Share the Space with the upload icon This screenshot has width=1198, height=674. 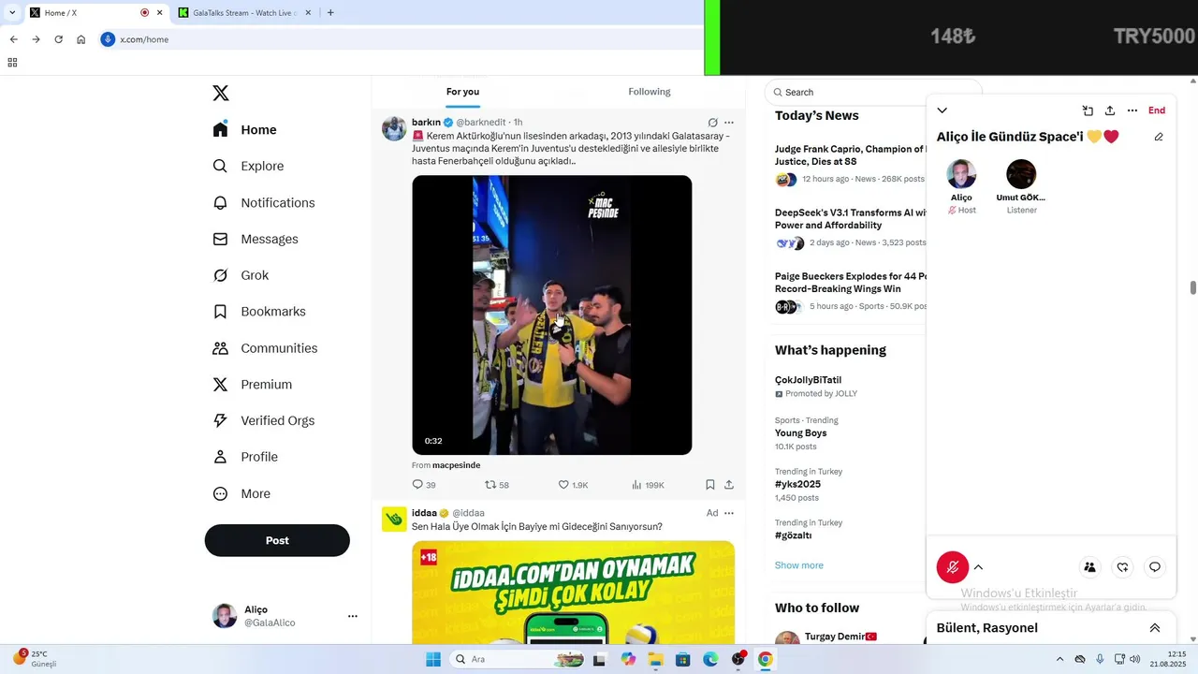(x=1110, y=110)
